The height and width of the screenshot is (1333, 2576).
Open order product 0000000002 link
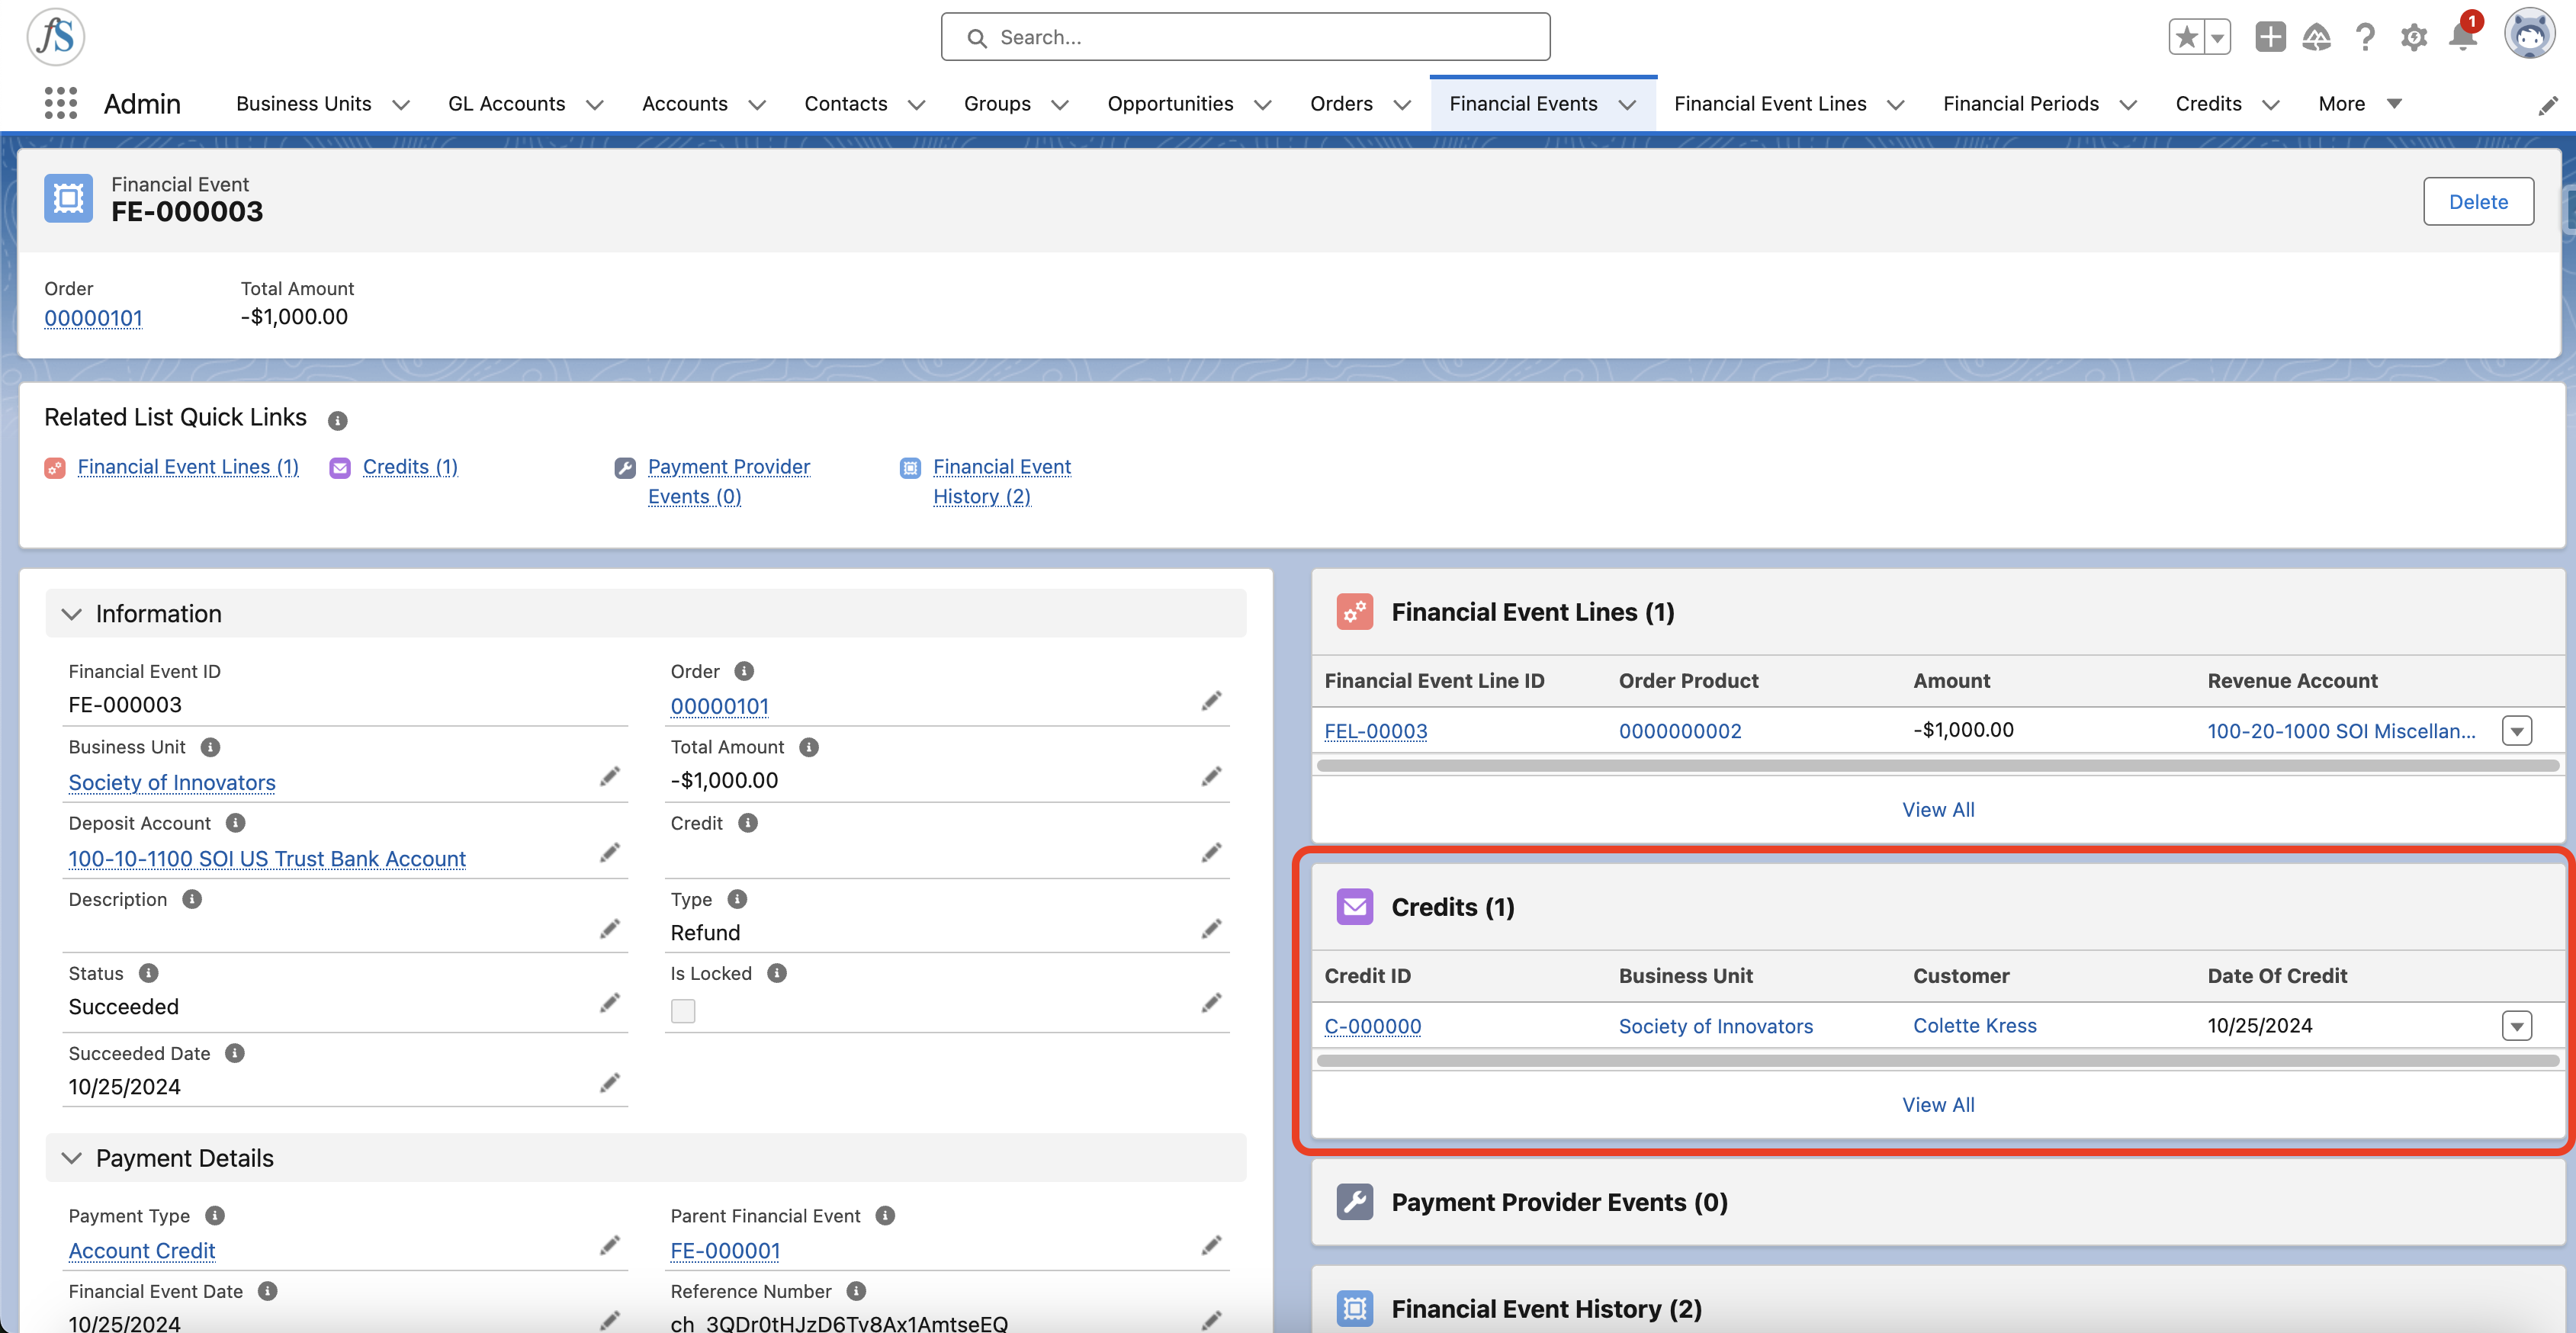point(1680,731)
